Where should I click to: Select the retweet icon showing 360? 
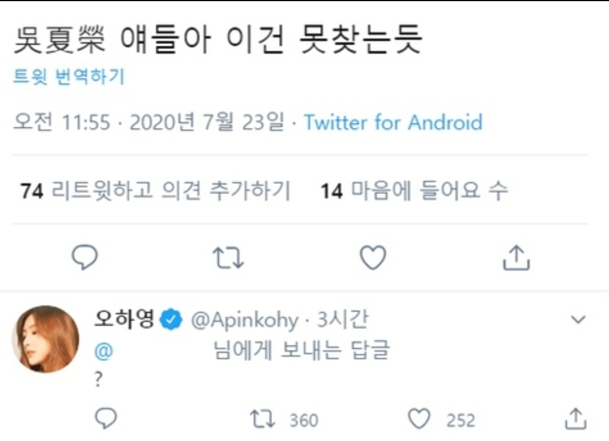pos(267,418)
